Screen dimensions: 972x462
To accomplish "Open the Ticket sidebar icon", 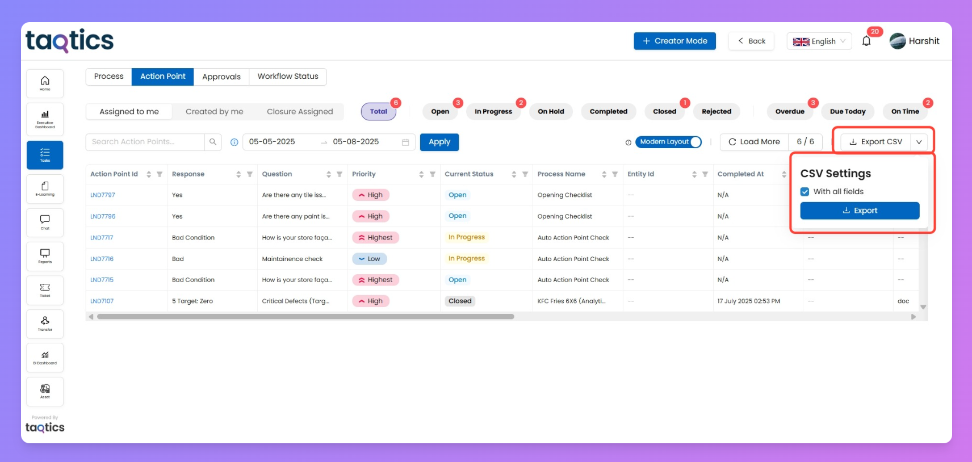I will 45,290.
